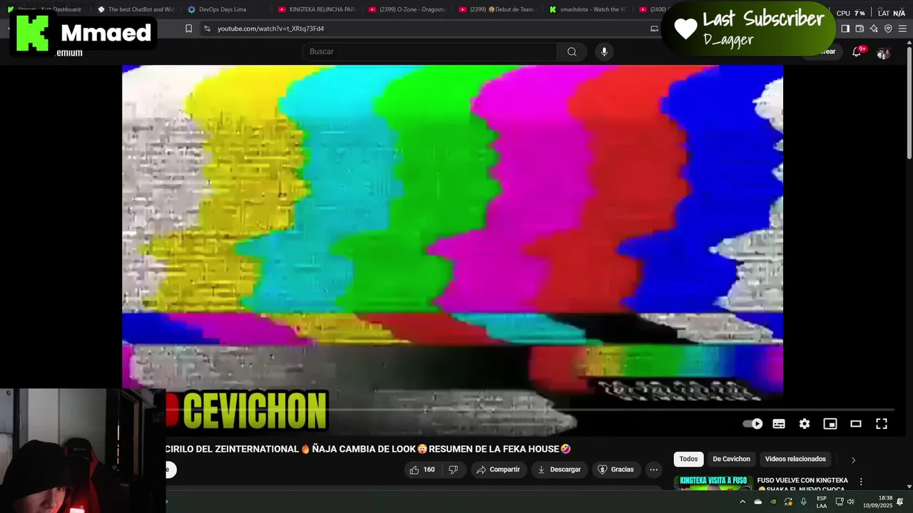Open site info icon beside the URL
Screen dimensions: 913x513
pyautogui.click(x=207, y=28)
